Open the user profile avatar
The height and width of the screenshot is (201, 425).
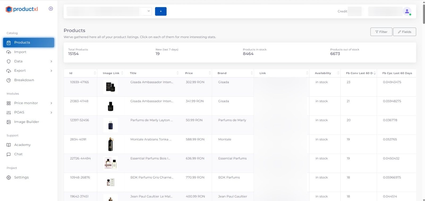407,11
